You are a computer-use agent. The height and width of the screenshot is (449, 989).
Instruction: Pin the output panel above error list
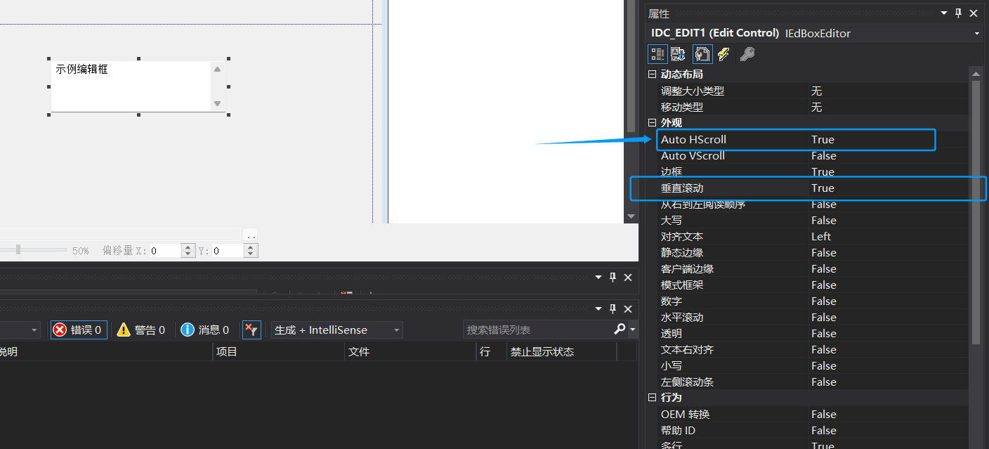(x=613, y=278)
